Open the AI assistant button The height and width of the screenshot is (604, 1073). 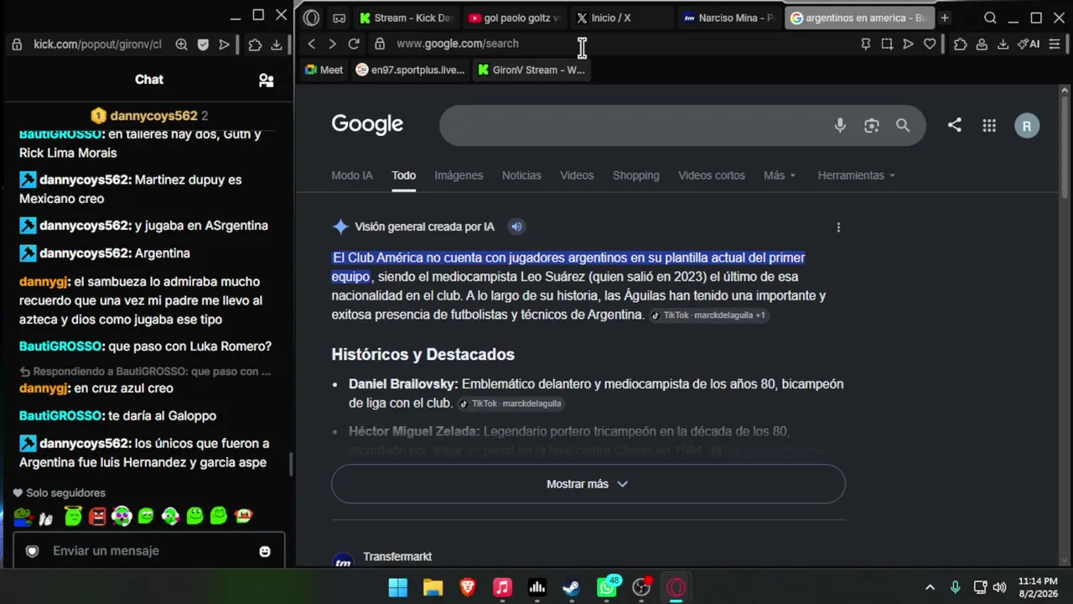coord(1029,44)
